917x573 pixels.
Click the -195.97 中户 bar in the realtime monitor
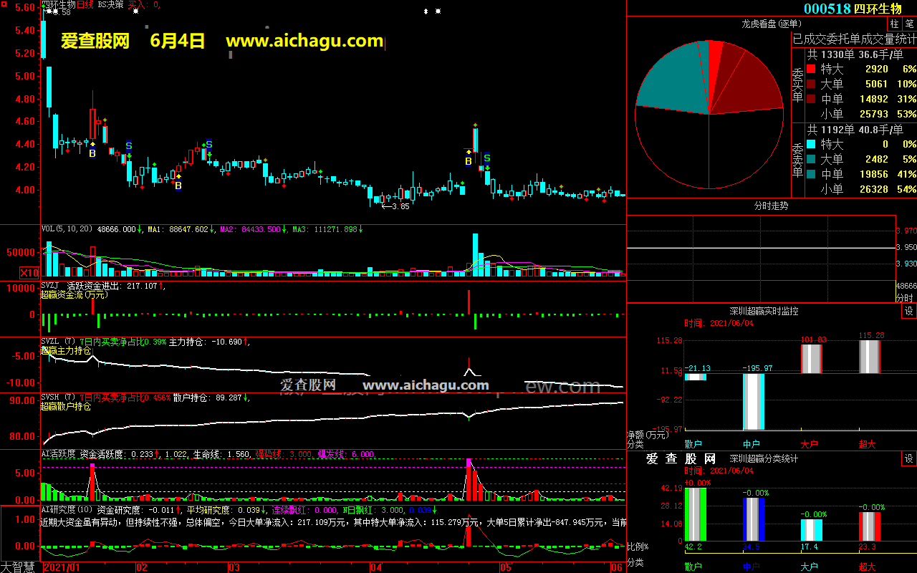pos(754,401)
